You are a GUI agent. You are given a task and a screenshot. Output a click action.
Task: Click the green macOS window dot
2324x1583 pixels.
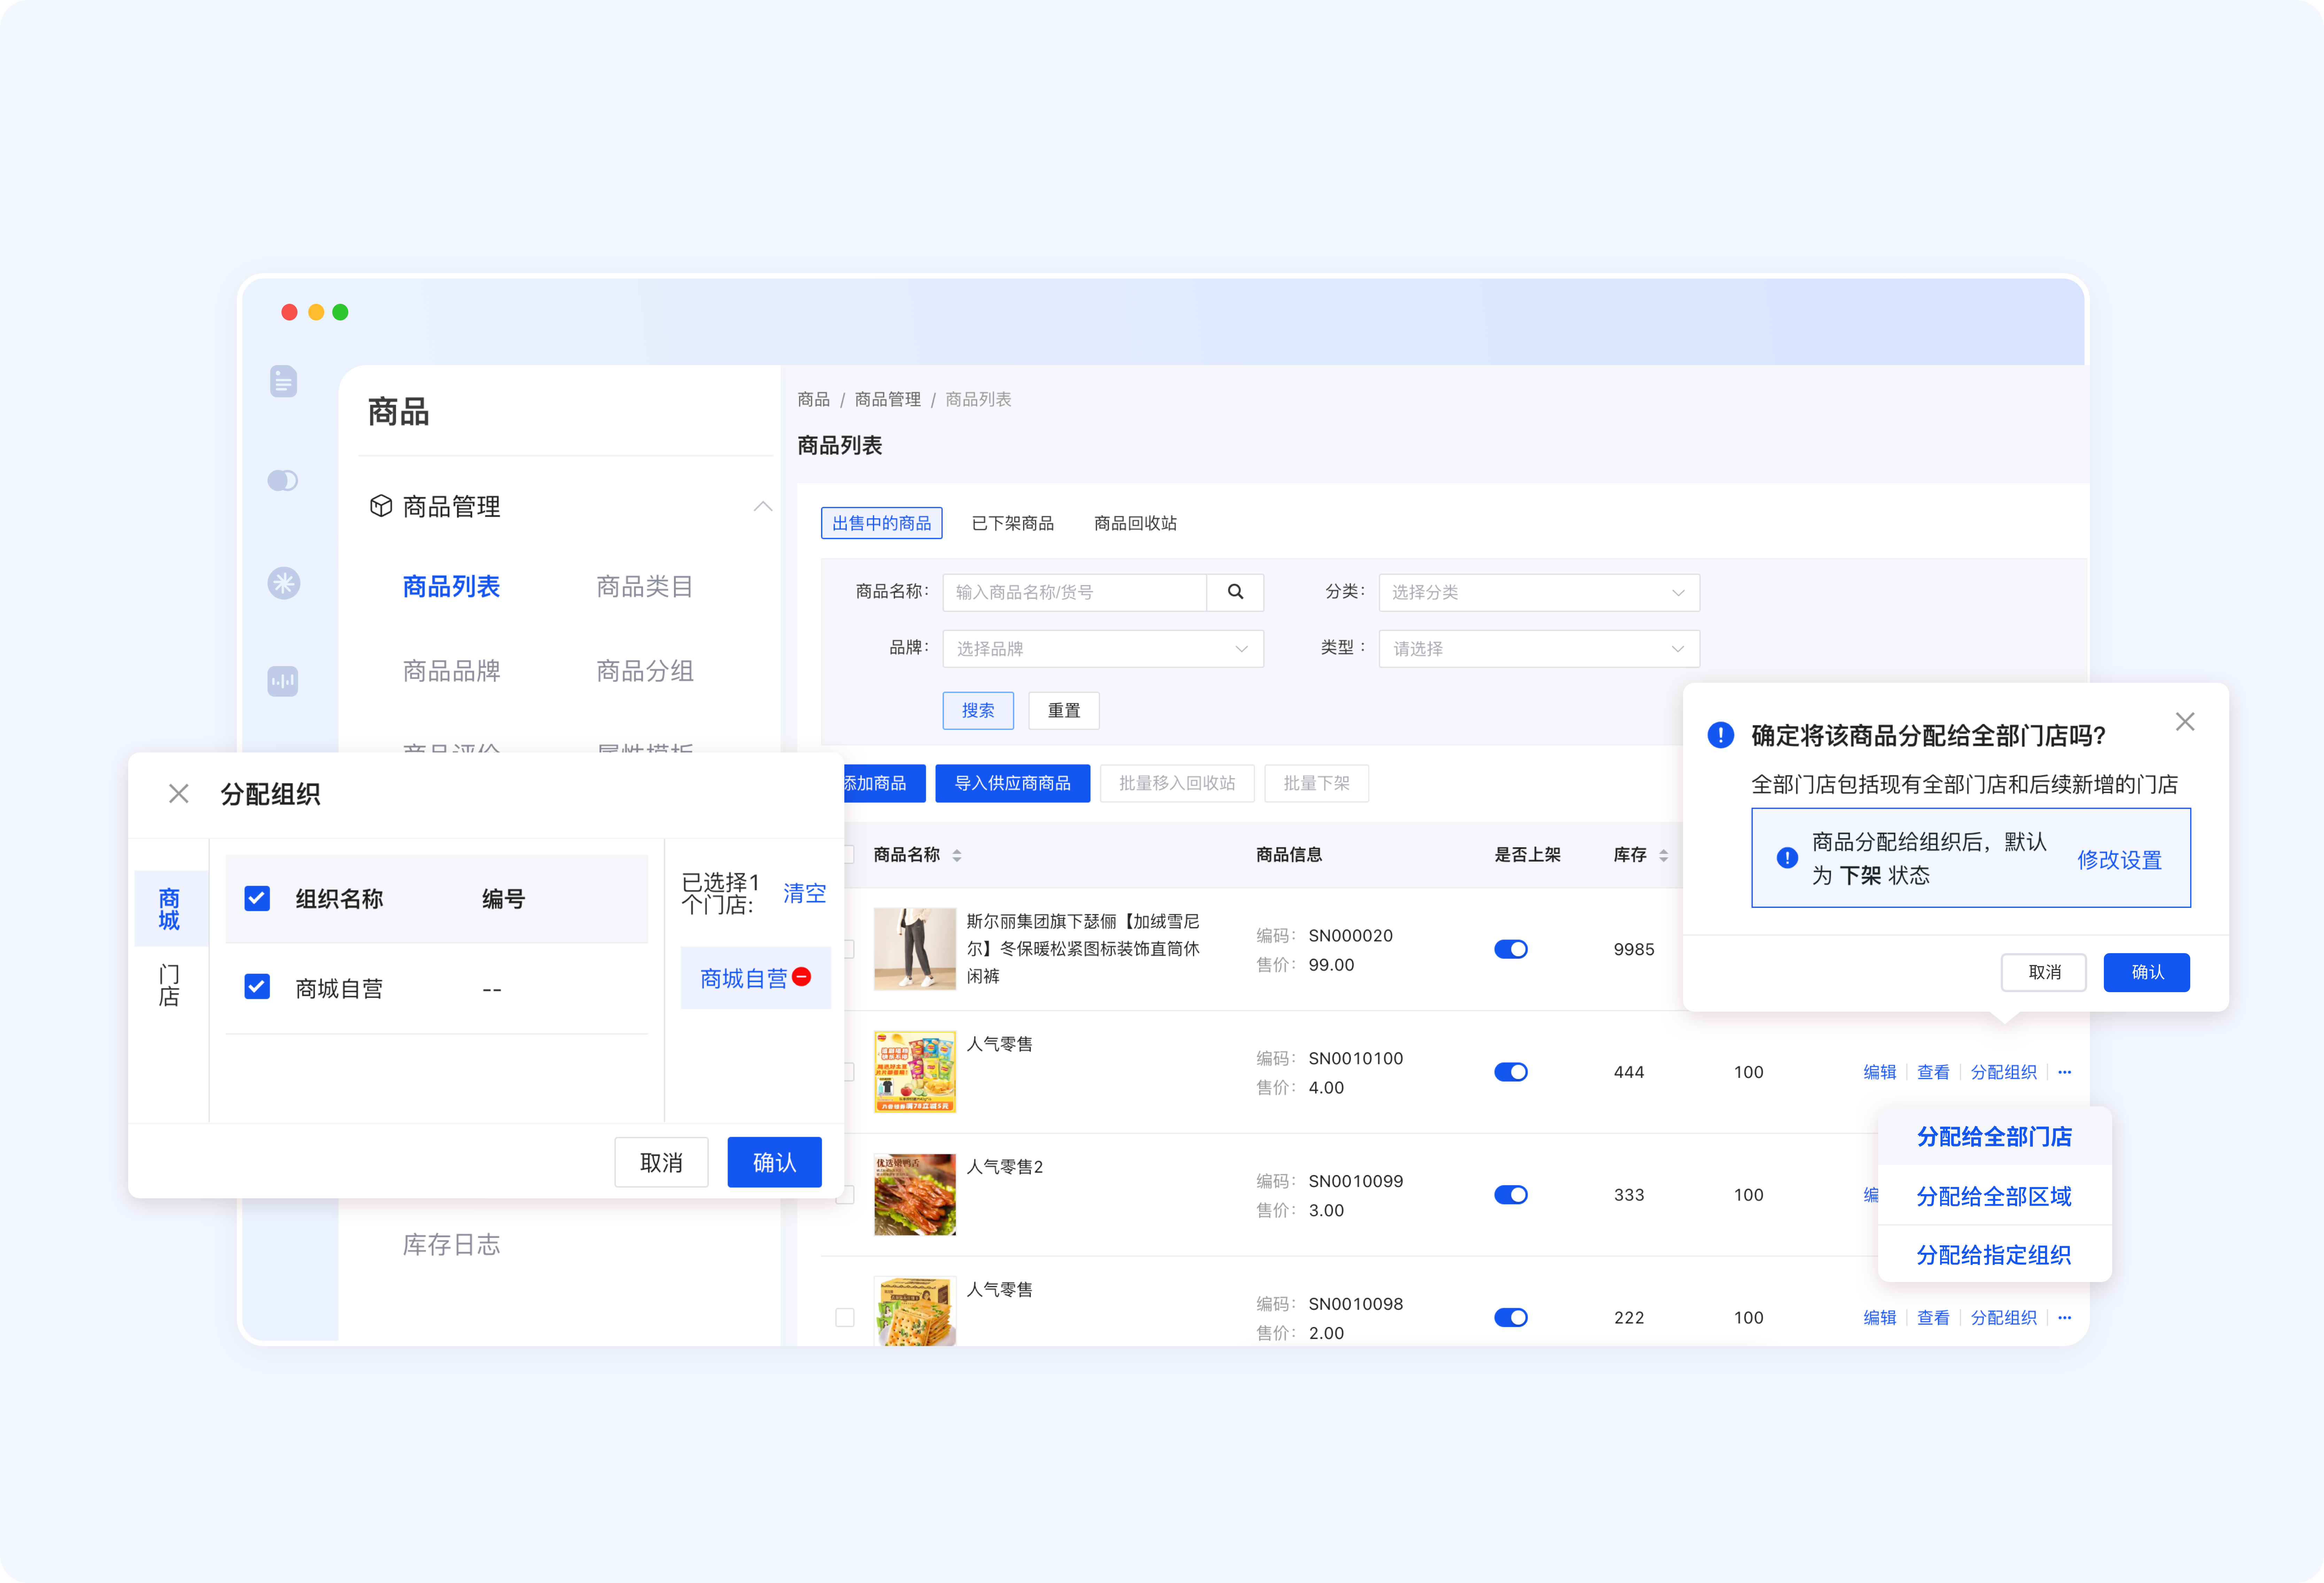[x=340, y=312]
